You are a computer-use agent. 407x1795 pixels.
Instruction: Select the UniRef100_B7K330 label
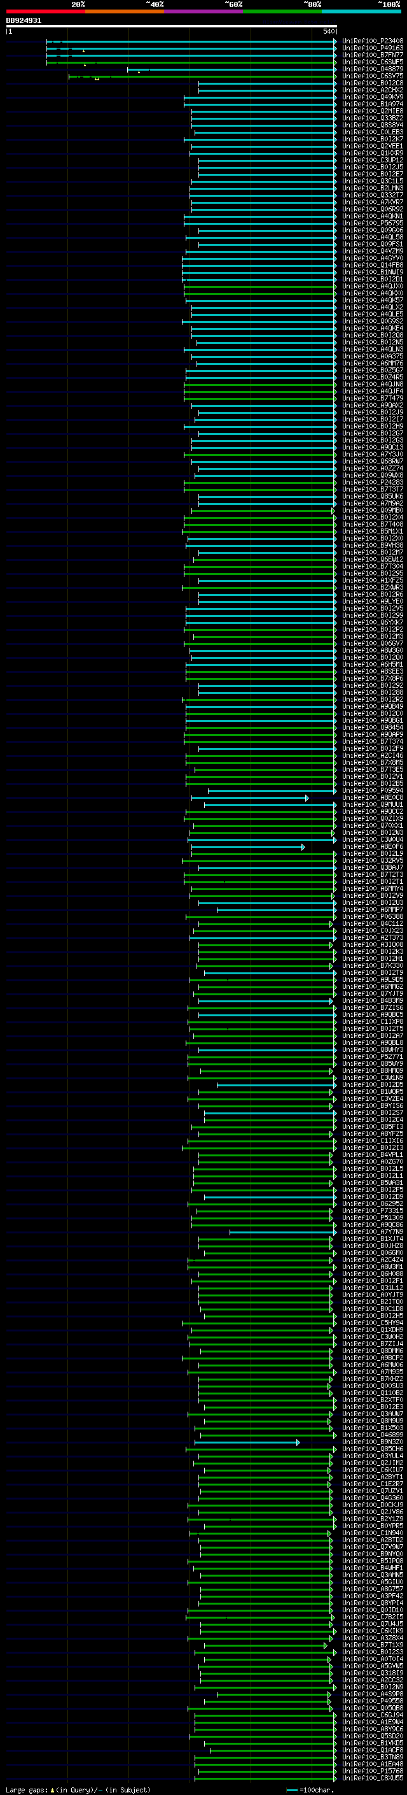tap(373, 965)
